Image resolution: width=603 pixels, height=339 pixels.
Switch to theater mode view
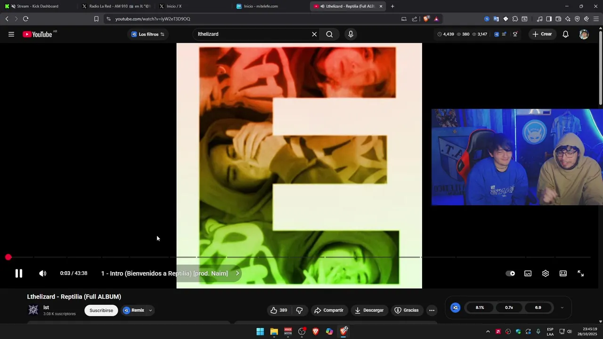click(x=563, y=274)
